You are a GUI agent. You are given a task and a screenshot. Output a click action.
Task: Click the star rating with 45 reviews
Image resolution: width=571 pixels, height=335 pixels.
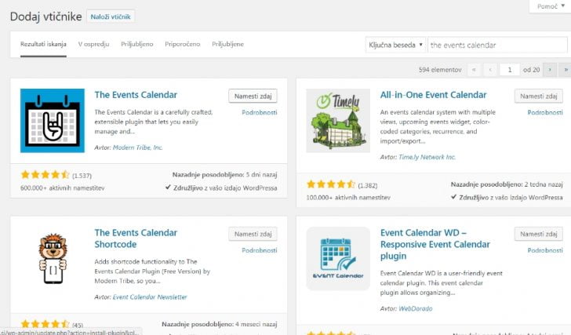coord(45,324)
